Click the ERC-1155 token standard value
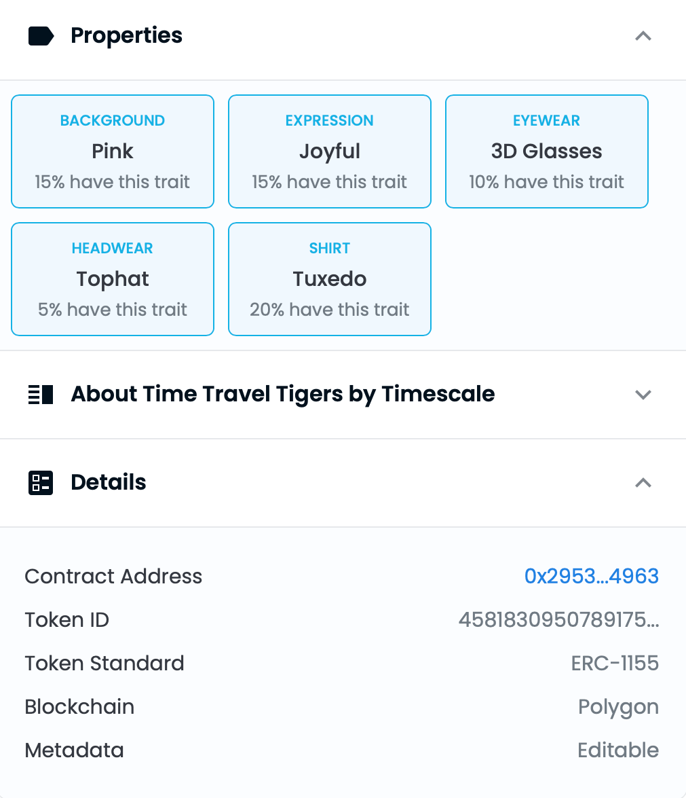 click(x=615, y=664)
